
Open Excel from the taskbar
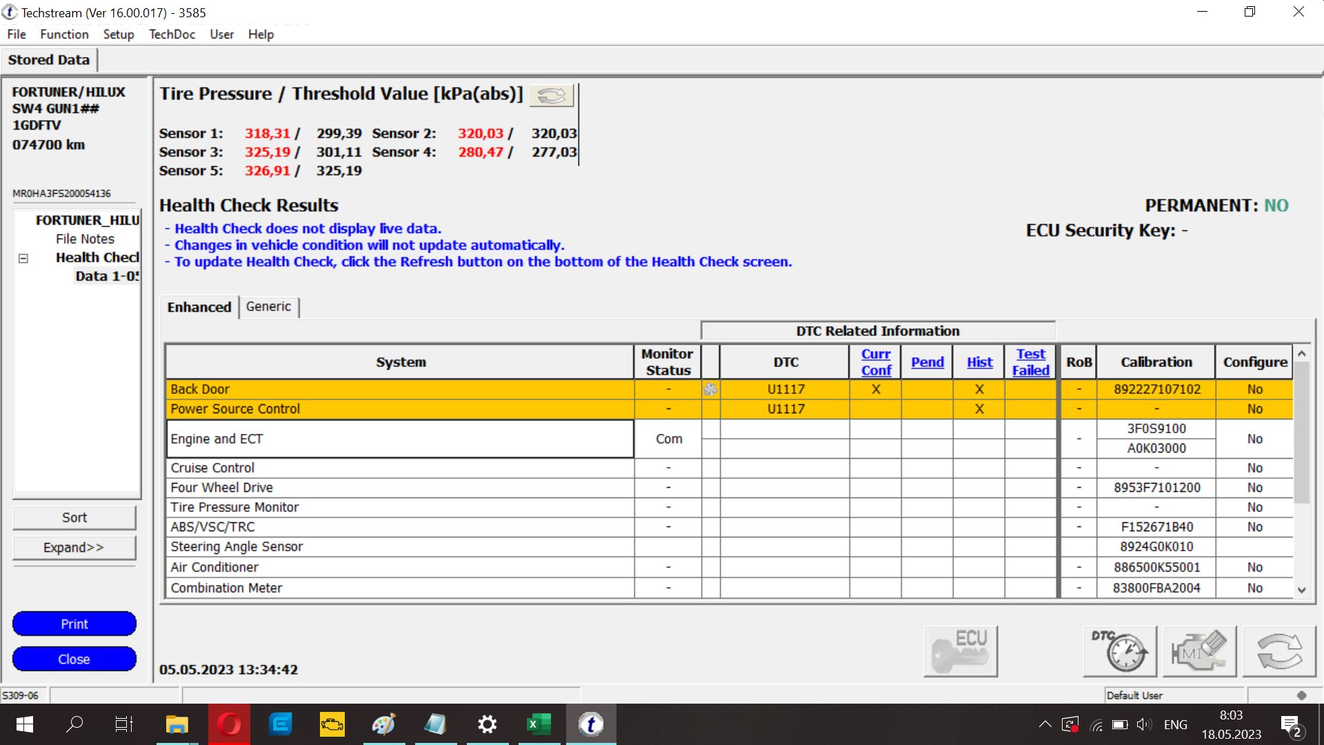(539, 724)
